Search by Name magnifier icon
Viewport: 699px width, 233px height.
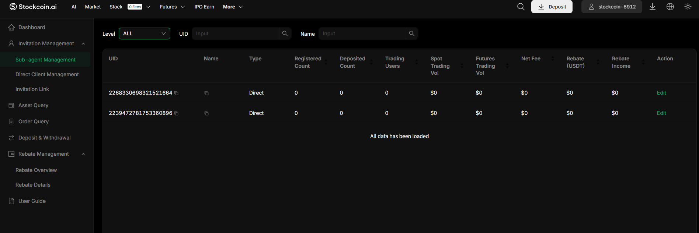point(412,33)
